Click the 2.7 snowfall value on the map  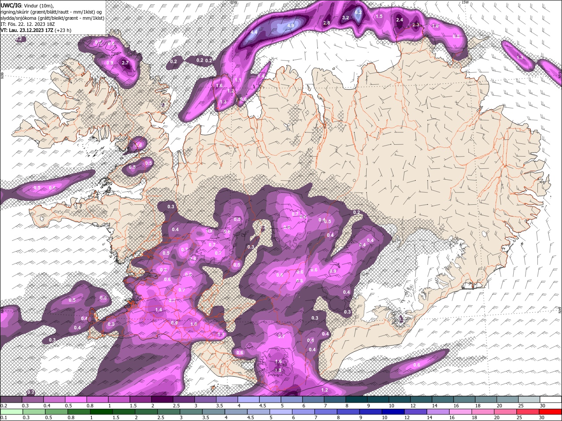click(125, 63)
